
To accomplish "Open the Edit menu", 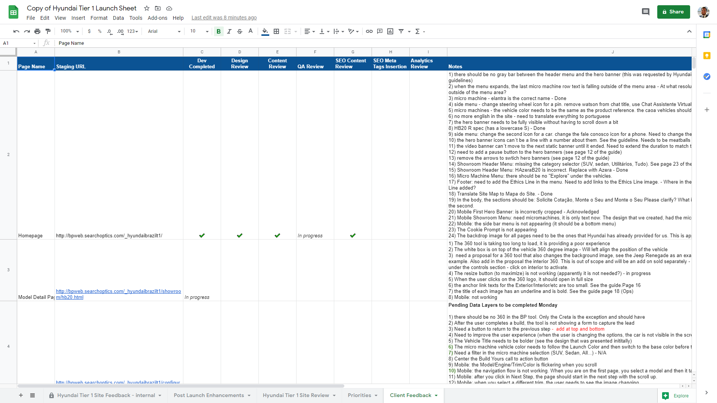I will [45, 18].
